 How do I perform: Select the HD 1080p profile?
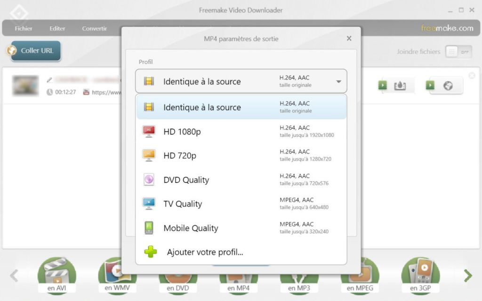click(241, 132)
